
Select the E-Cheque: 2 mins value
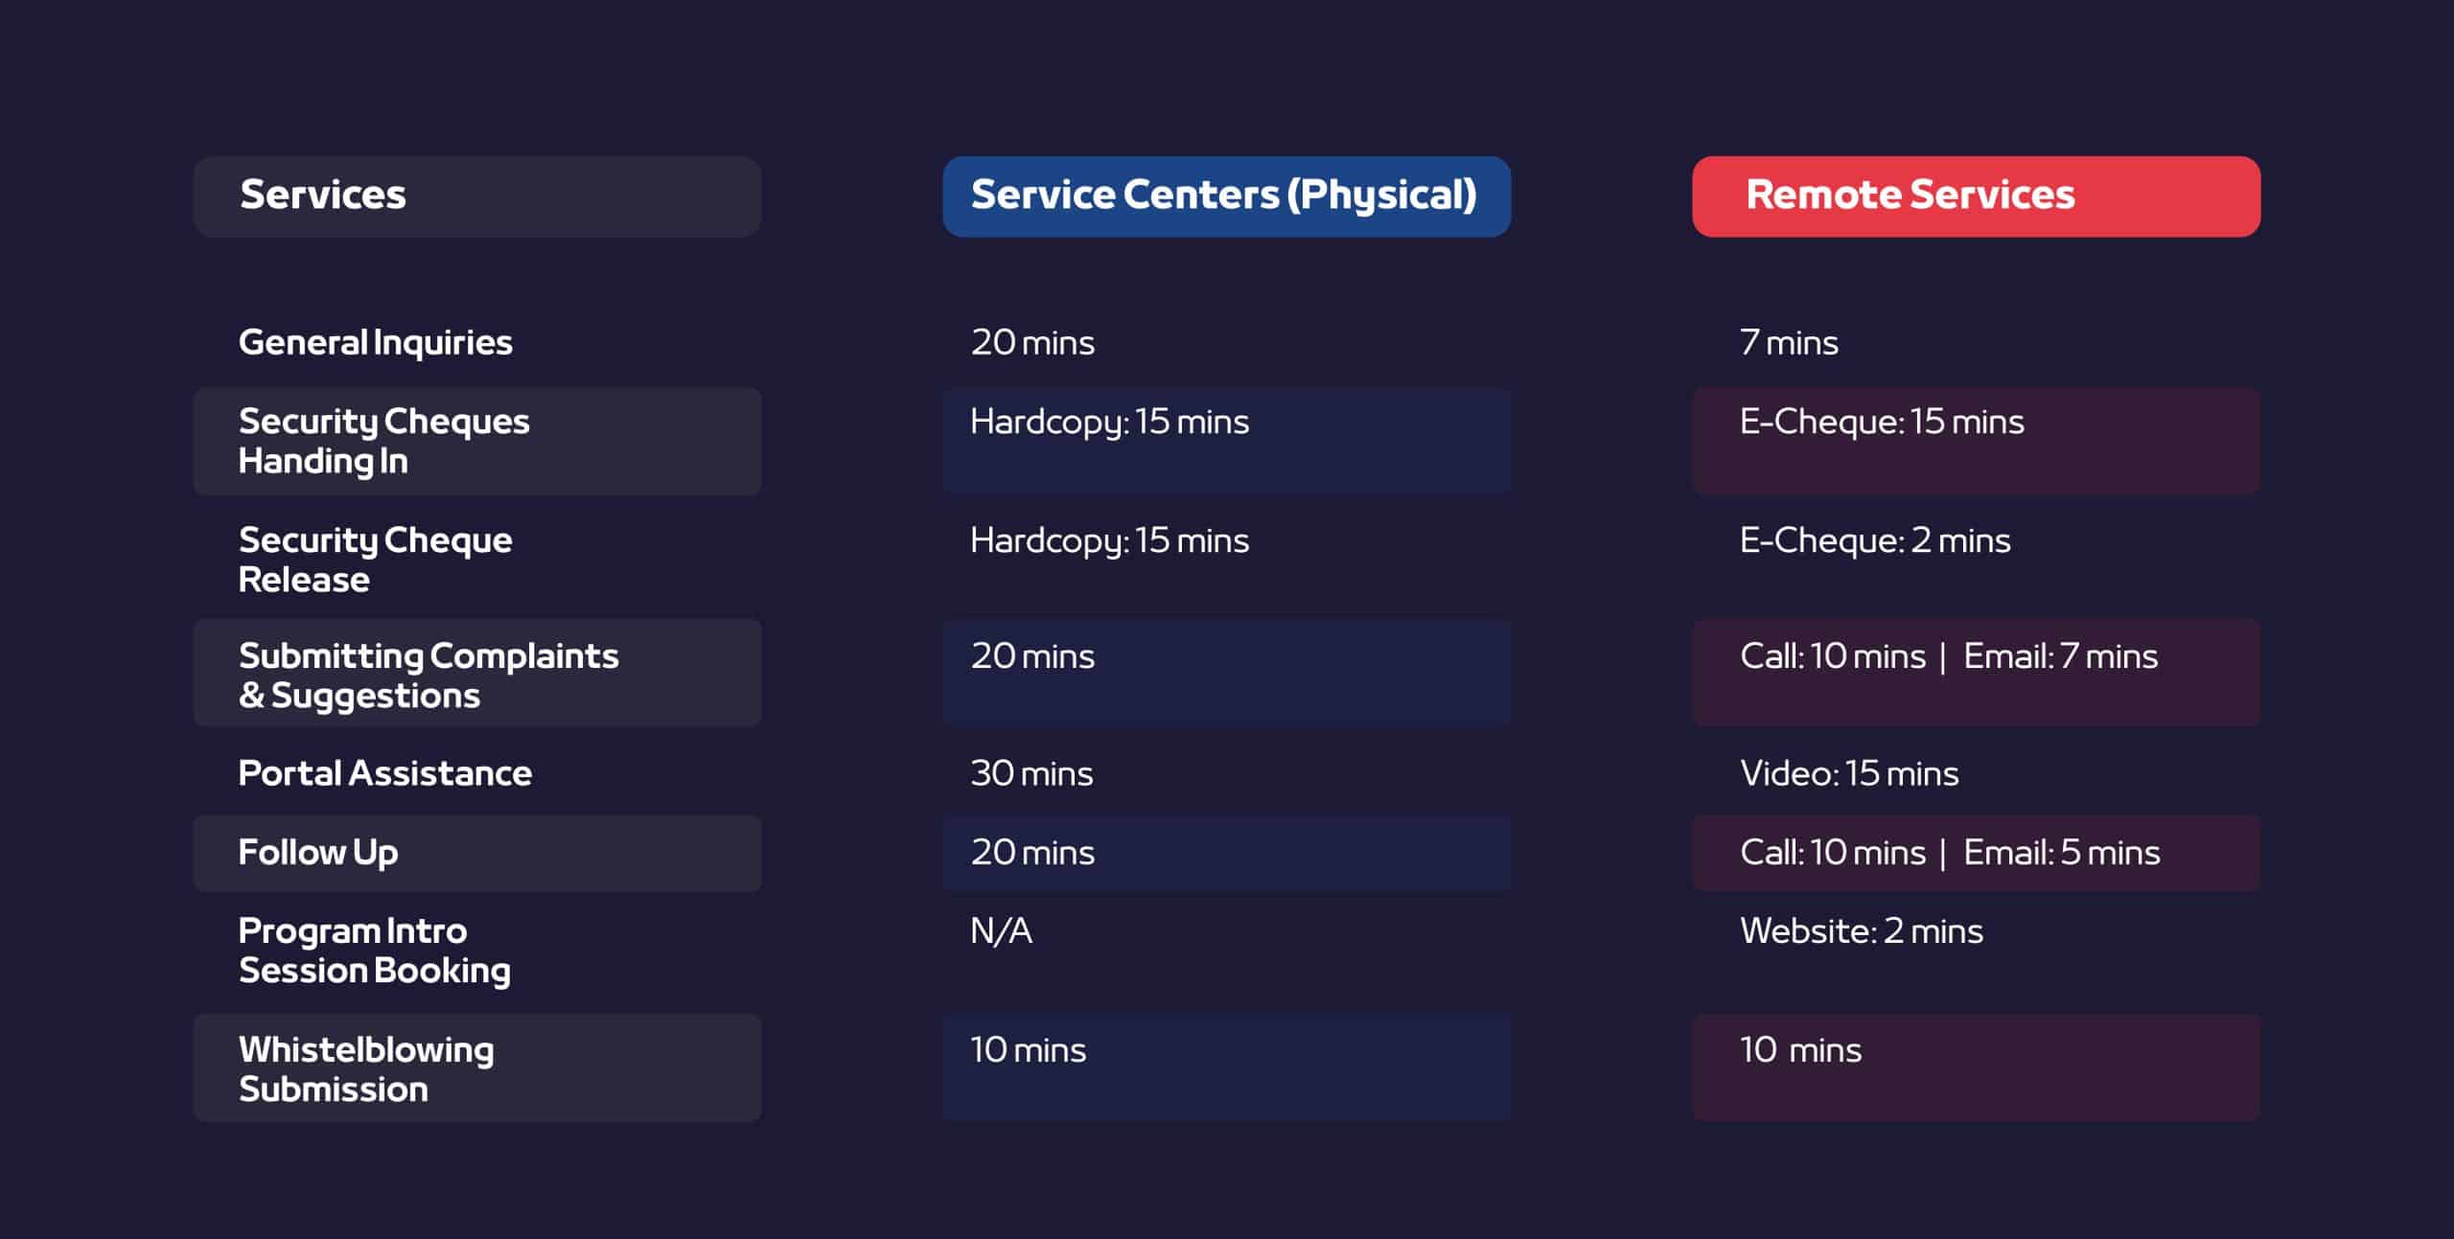point(1875,541)
